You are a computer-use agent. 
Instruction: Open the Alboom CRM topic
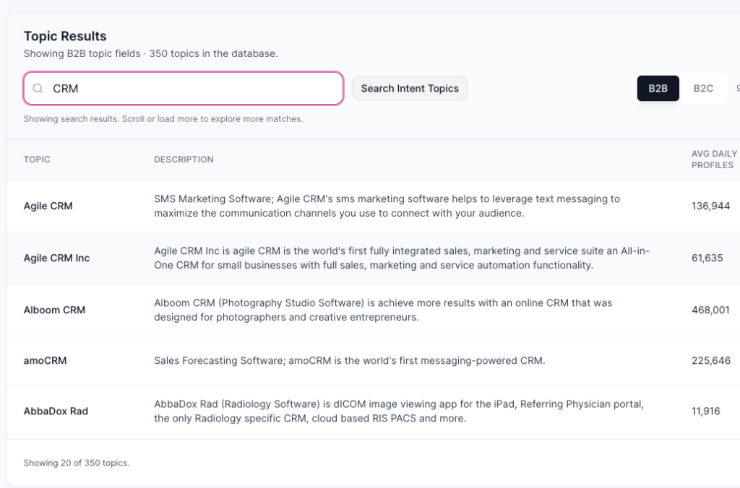54,310
